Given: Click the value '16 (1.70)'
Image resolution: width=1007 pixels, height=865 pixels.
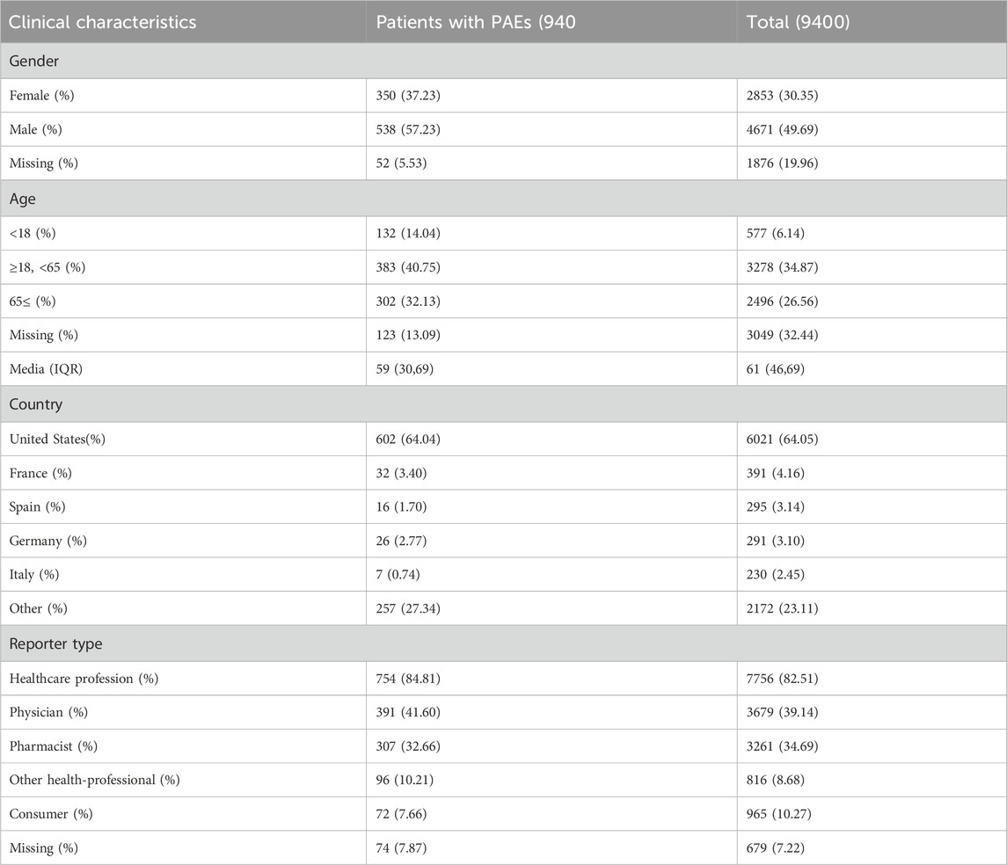Looking at the screenshot, I should click(x=401, y=507).
